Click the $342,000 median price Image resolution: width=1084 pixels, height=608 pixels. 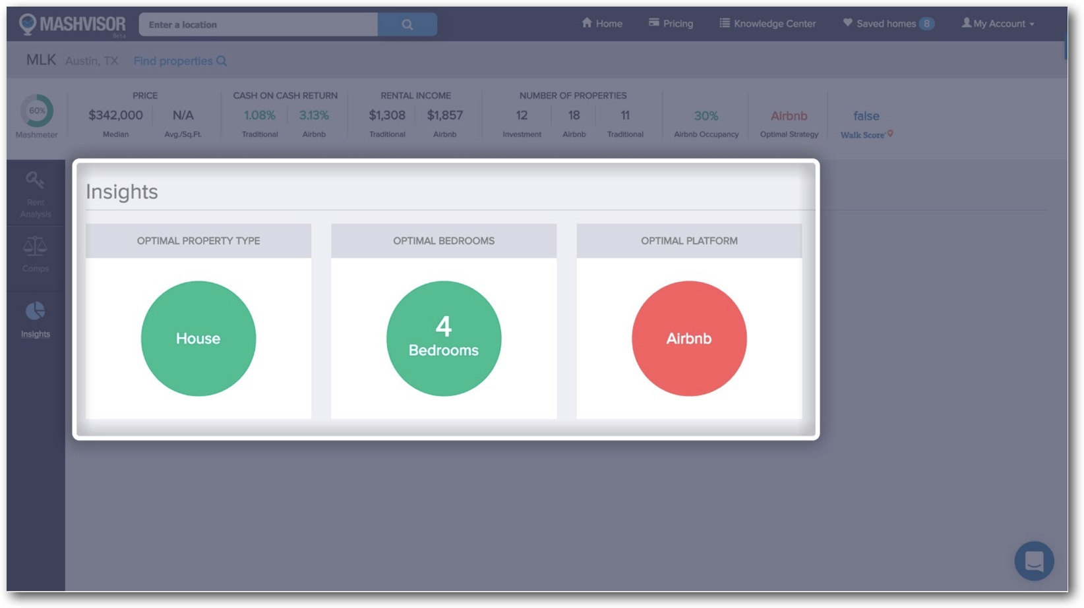[115, 115]
